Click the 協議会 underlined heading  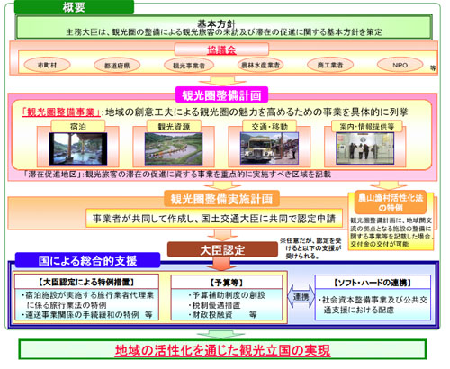221,49
